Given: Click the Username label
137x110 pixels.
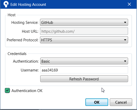Looking at the screenshot, I should pos(30,70).
